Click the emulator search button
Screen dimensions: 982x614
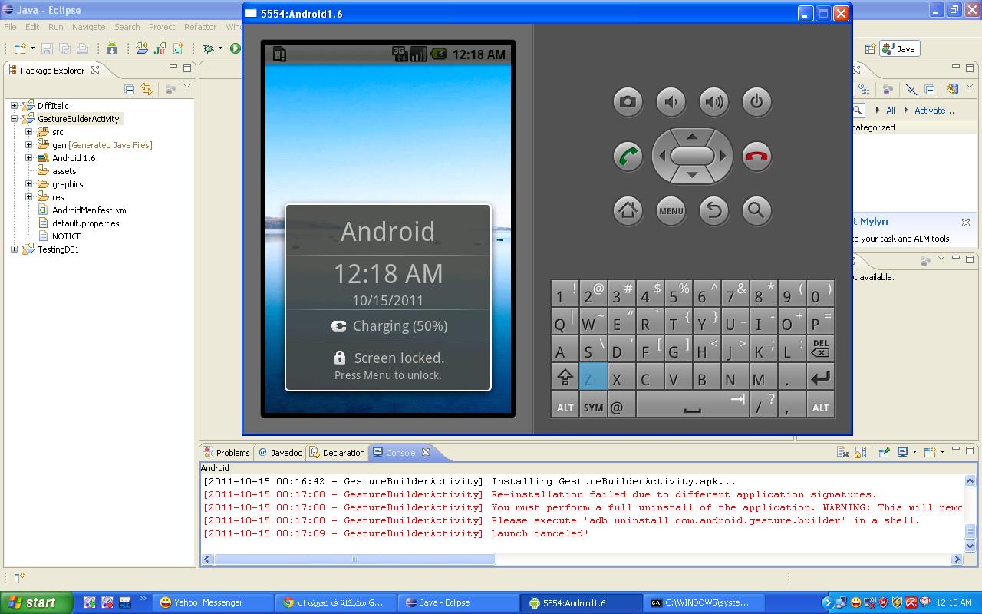[x=756, y=210]
